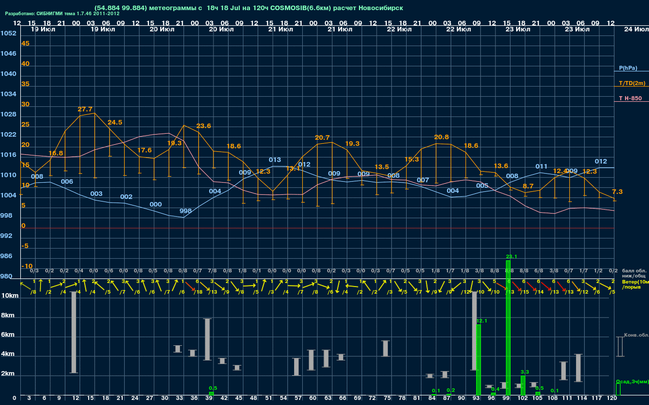This screenshot has width=649, height=405.
Task: Click the 23.6 temperature label
Action: pyautogui.click(x=204, y=126)
